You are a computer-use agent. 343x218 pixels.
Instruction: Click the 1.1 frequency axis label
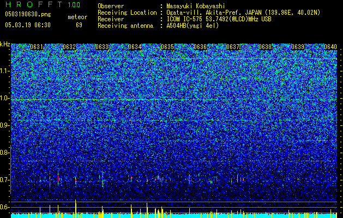pos(4,71)
